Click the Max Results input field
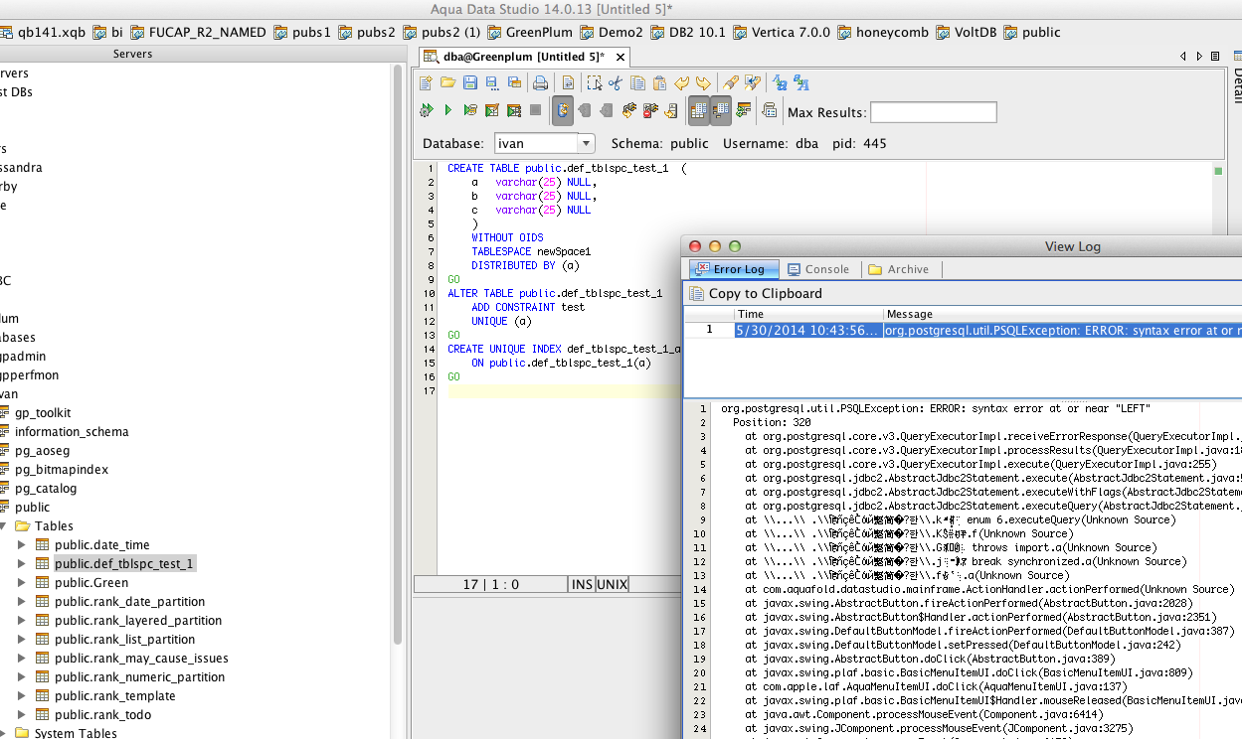The width and height of the screenshot is (1242, 739). click(x=934, y=112)
